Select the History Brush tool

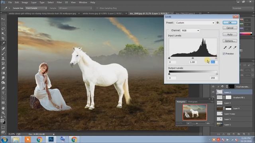pyautogui.click(x=3, y=63)
